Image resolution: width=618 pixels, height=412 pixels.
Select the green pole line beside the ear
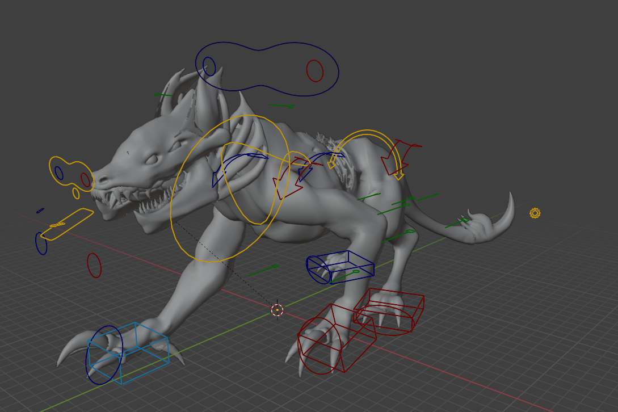click(x=163, y=95)
